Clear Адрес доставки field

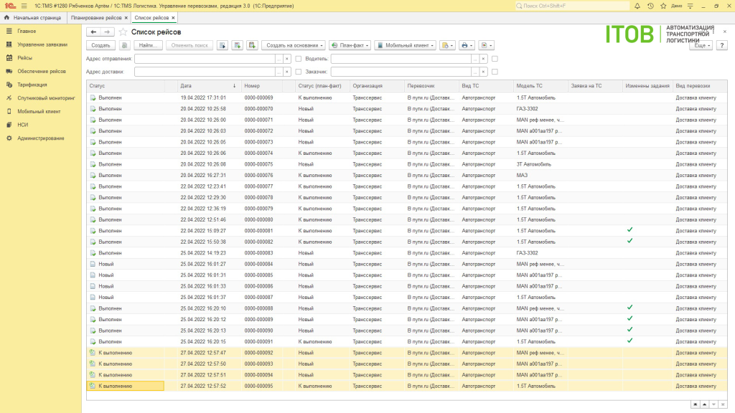[287, 72]
